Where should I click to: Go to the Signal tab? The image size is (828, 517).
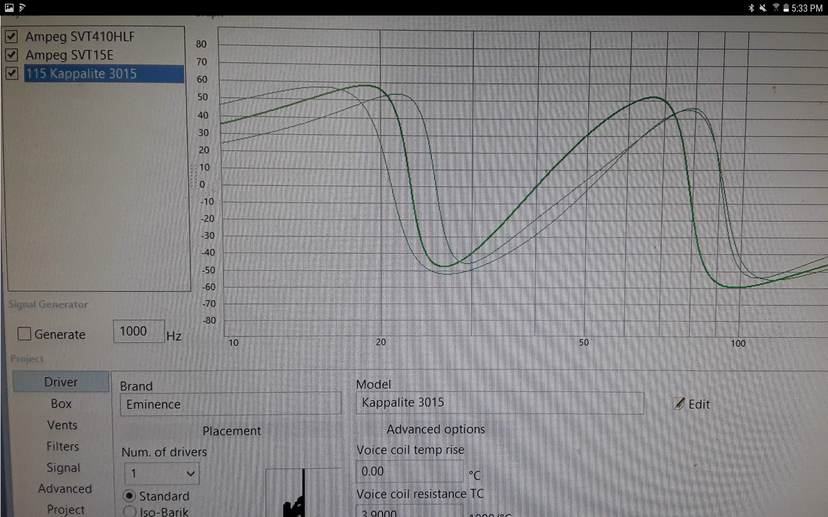63,467
